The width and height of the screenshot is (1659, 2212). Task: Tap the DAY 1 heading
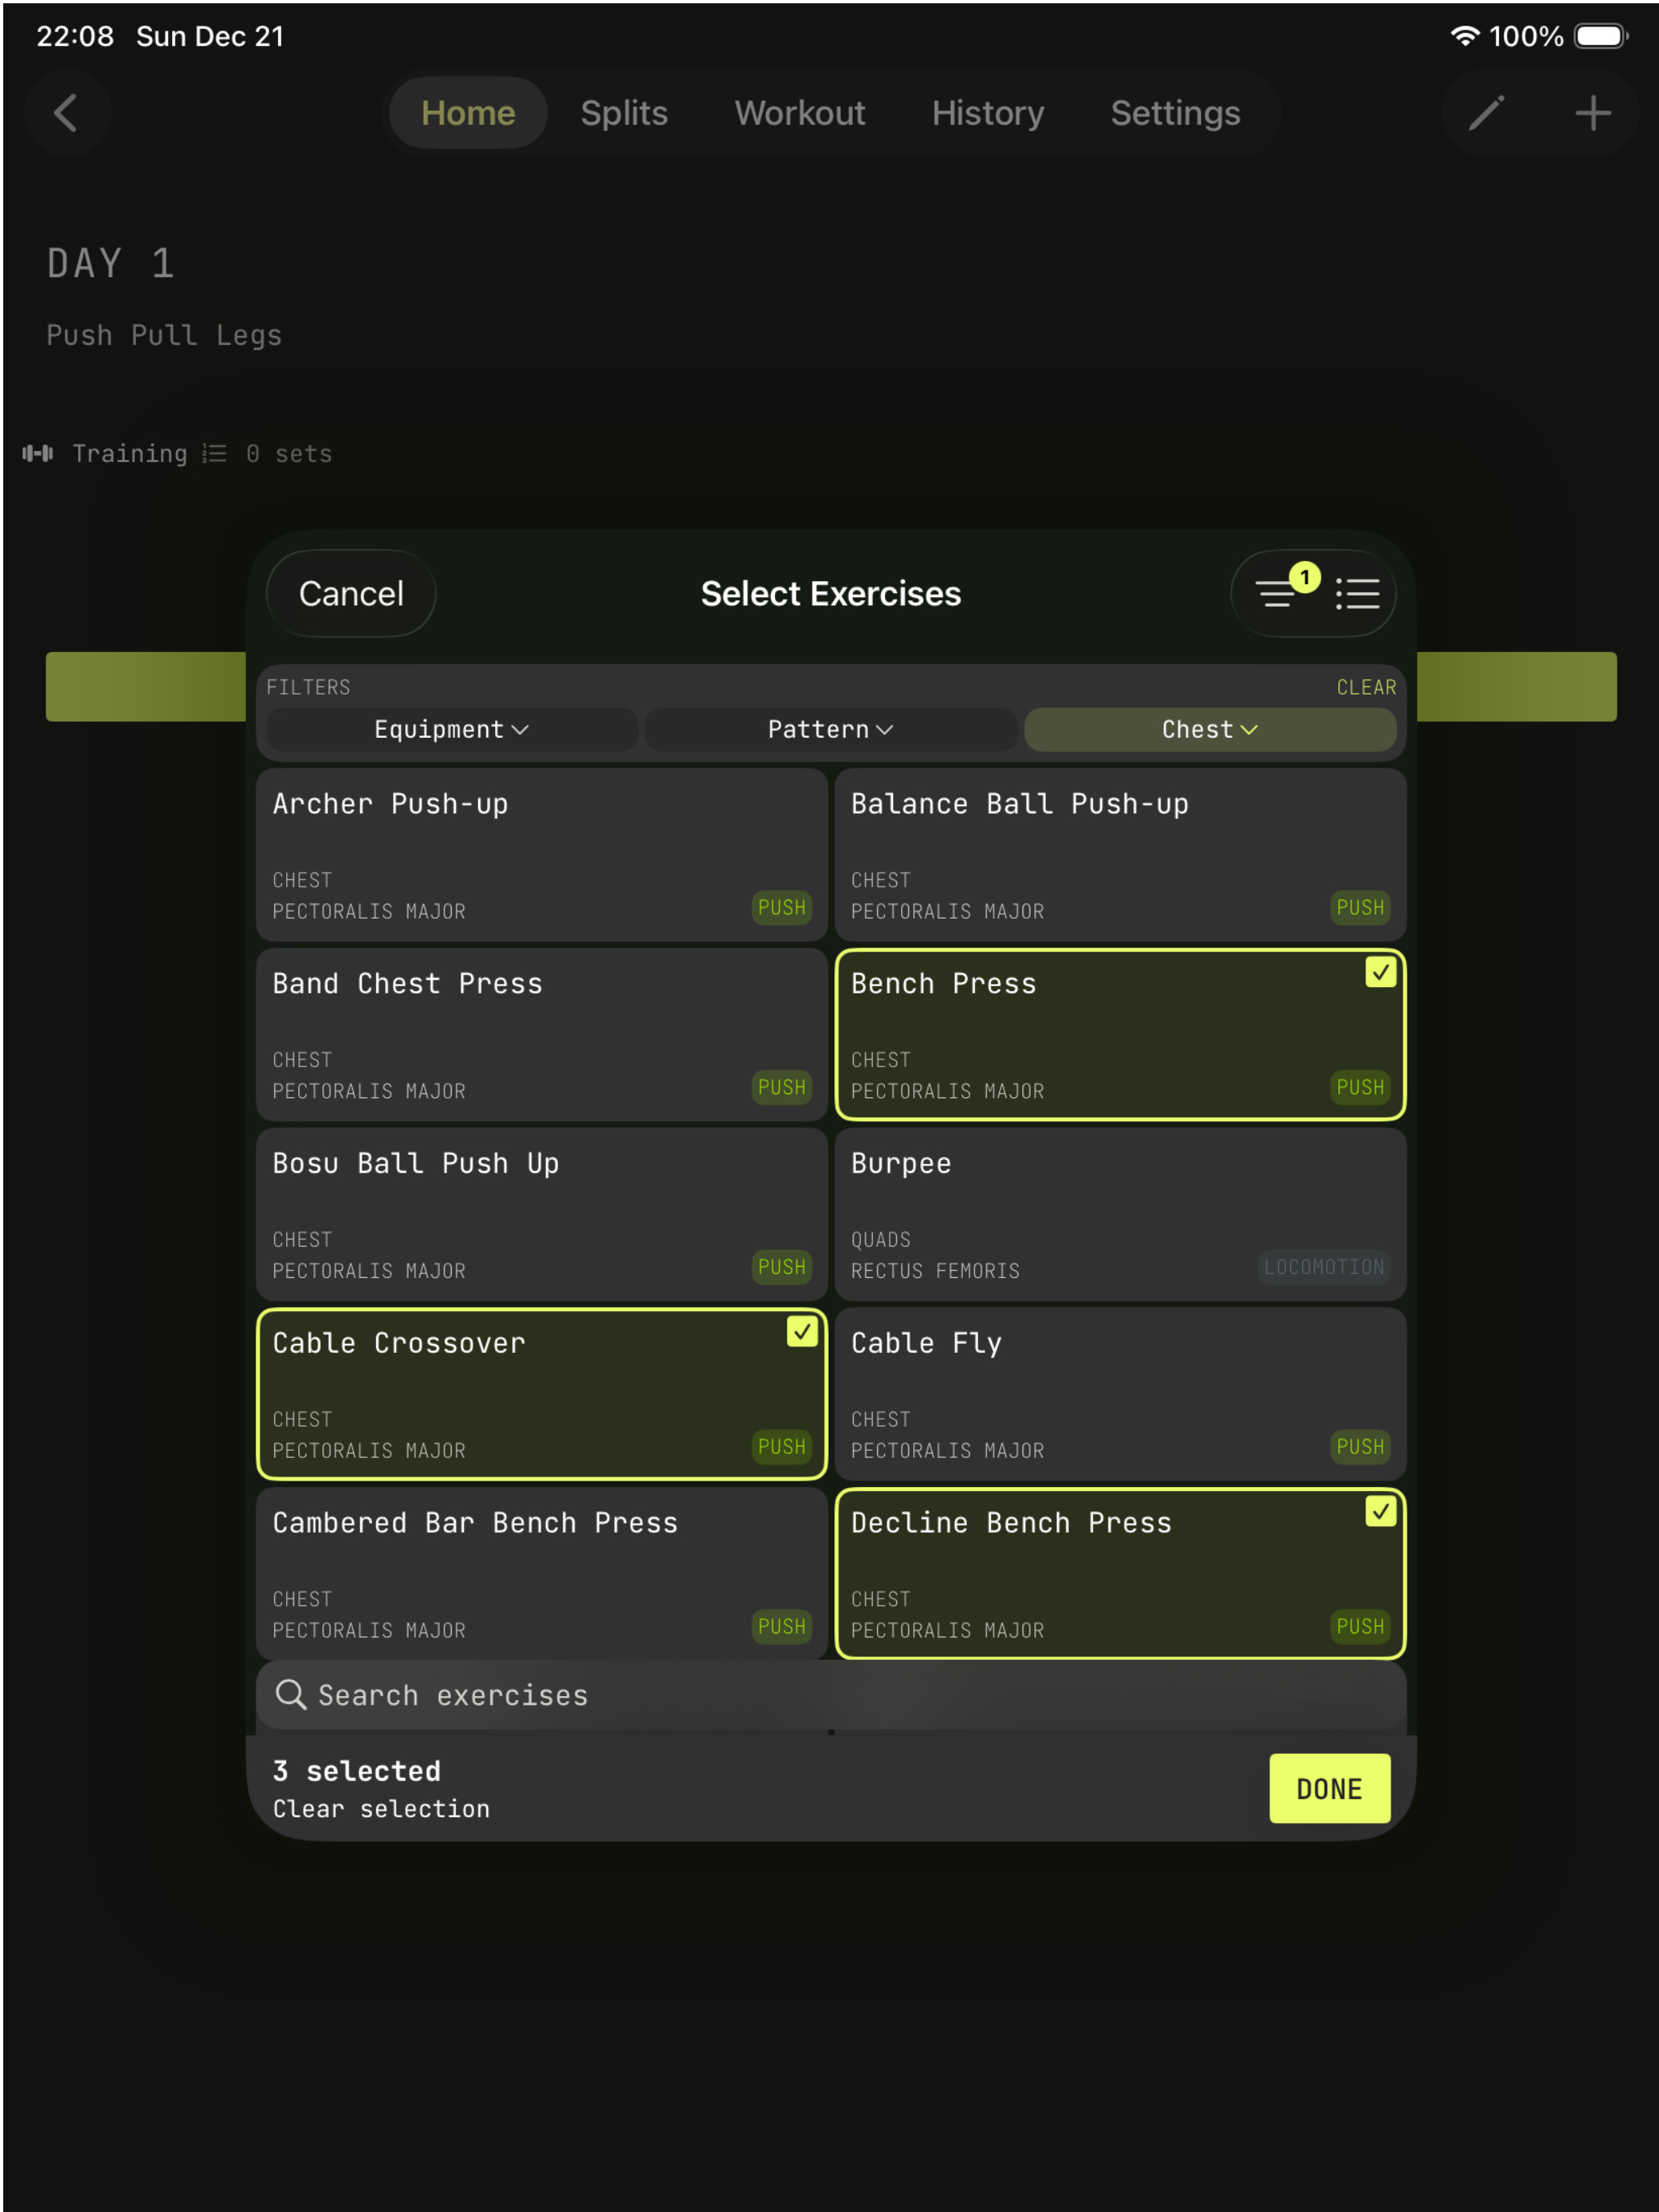(x=111, y=264)
